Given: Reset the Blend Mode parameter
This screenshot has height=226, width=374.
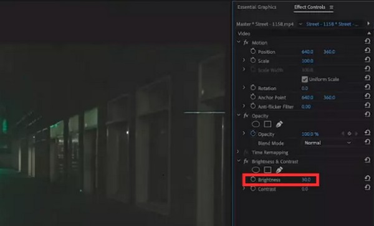Looking at the screenshot, I should 368,142.
